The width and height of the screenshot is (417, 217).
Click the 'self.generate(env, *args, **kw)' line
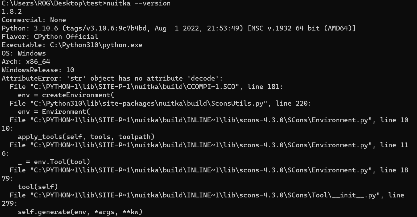[80, 212]
